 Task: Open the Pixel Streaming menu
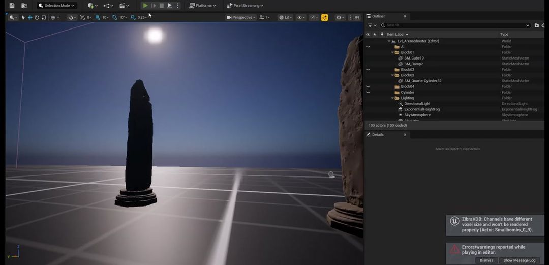pyautogui.click(x=245, y=6)
